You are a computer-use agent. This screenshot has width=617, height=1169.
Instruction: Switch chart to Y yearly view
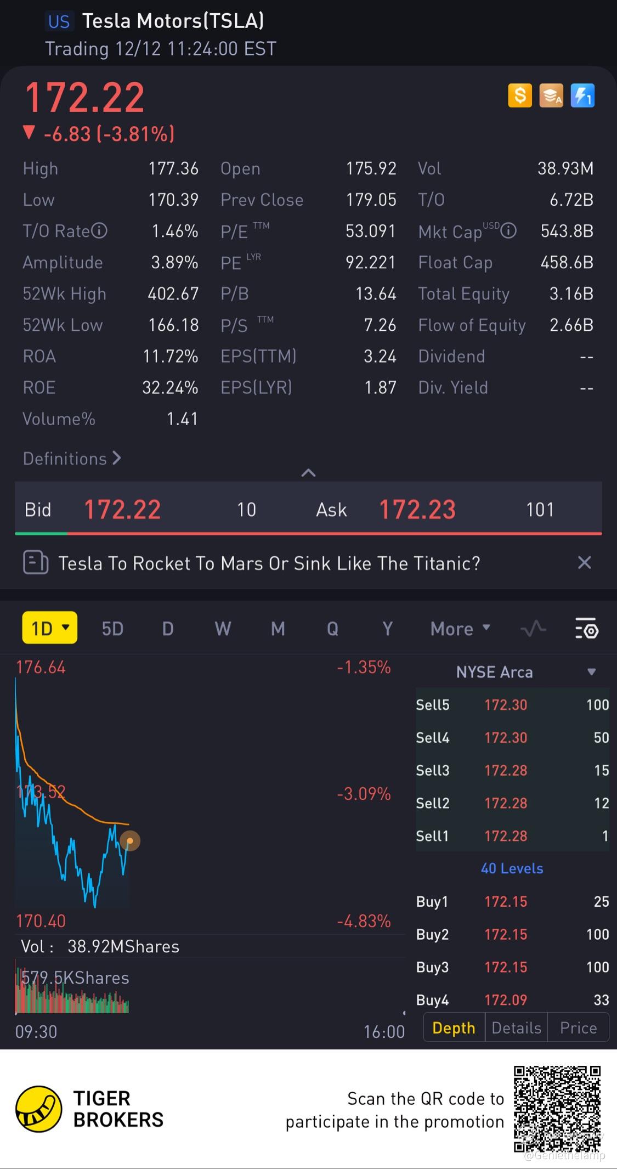point(387,629)
